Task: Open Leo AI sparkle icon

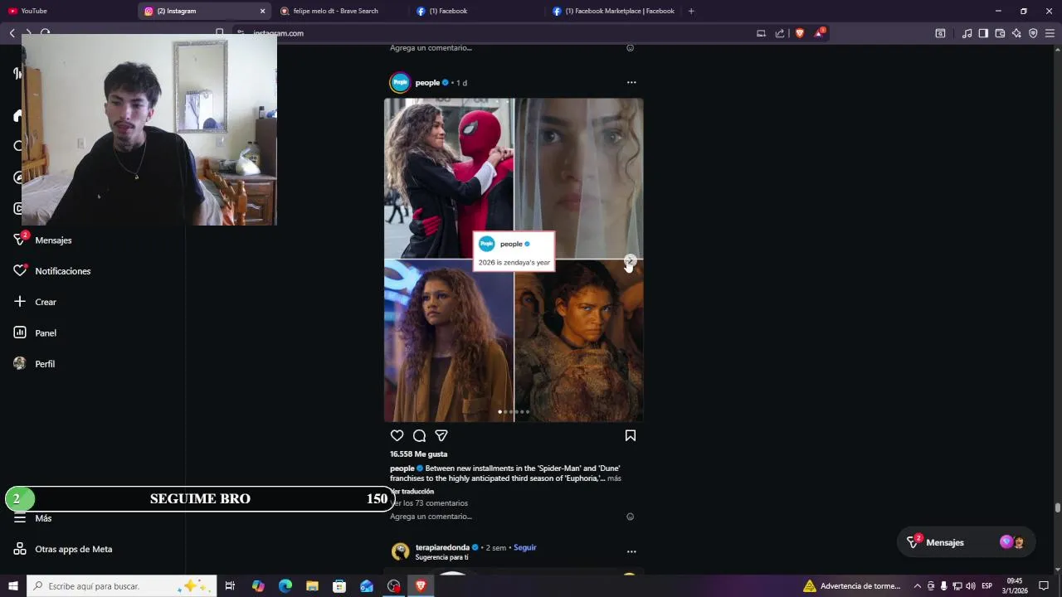Action: [x=1016, y=33]
